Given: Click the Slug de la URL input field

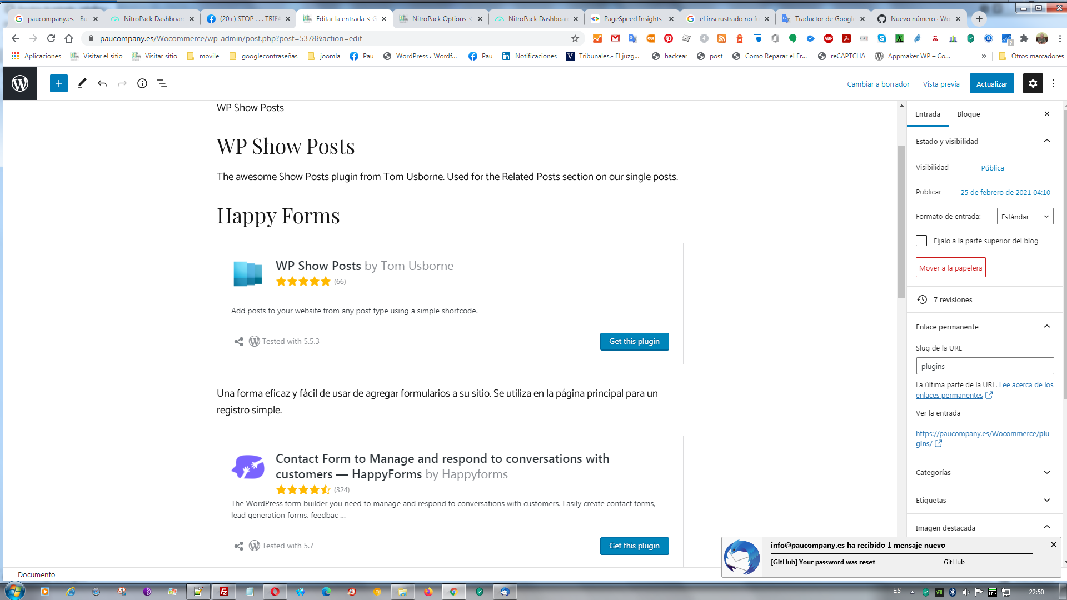Looking at the screenshot, I should coord(985,366).
